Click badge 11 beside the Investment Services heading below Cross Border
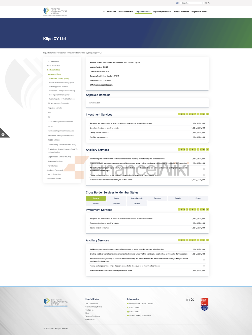 207,209
